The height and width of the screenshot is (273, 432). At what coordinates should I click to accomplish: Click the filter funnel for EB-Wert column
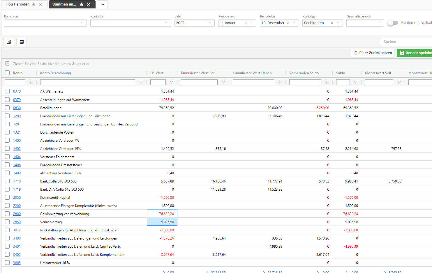tap(172, 82)
